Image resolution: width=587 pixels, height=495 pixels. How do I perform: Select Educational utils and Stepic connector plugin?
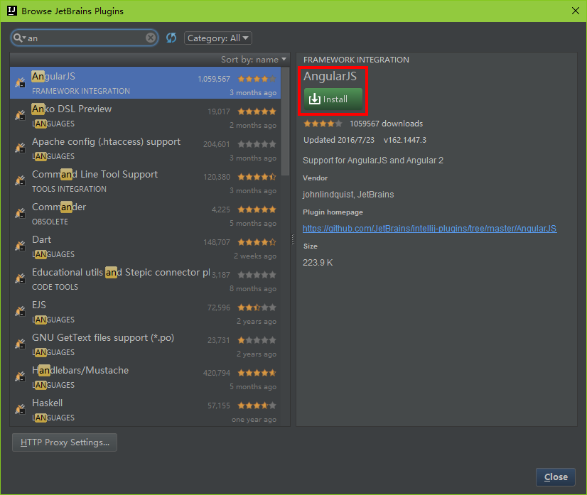[145, 278]
